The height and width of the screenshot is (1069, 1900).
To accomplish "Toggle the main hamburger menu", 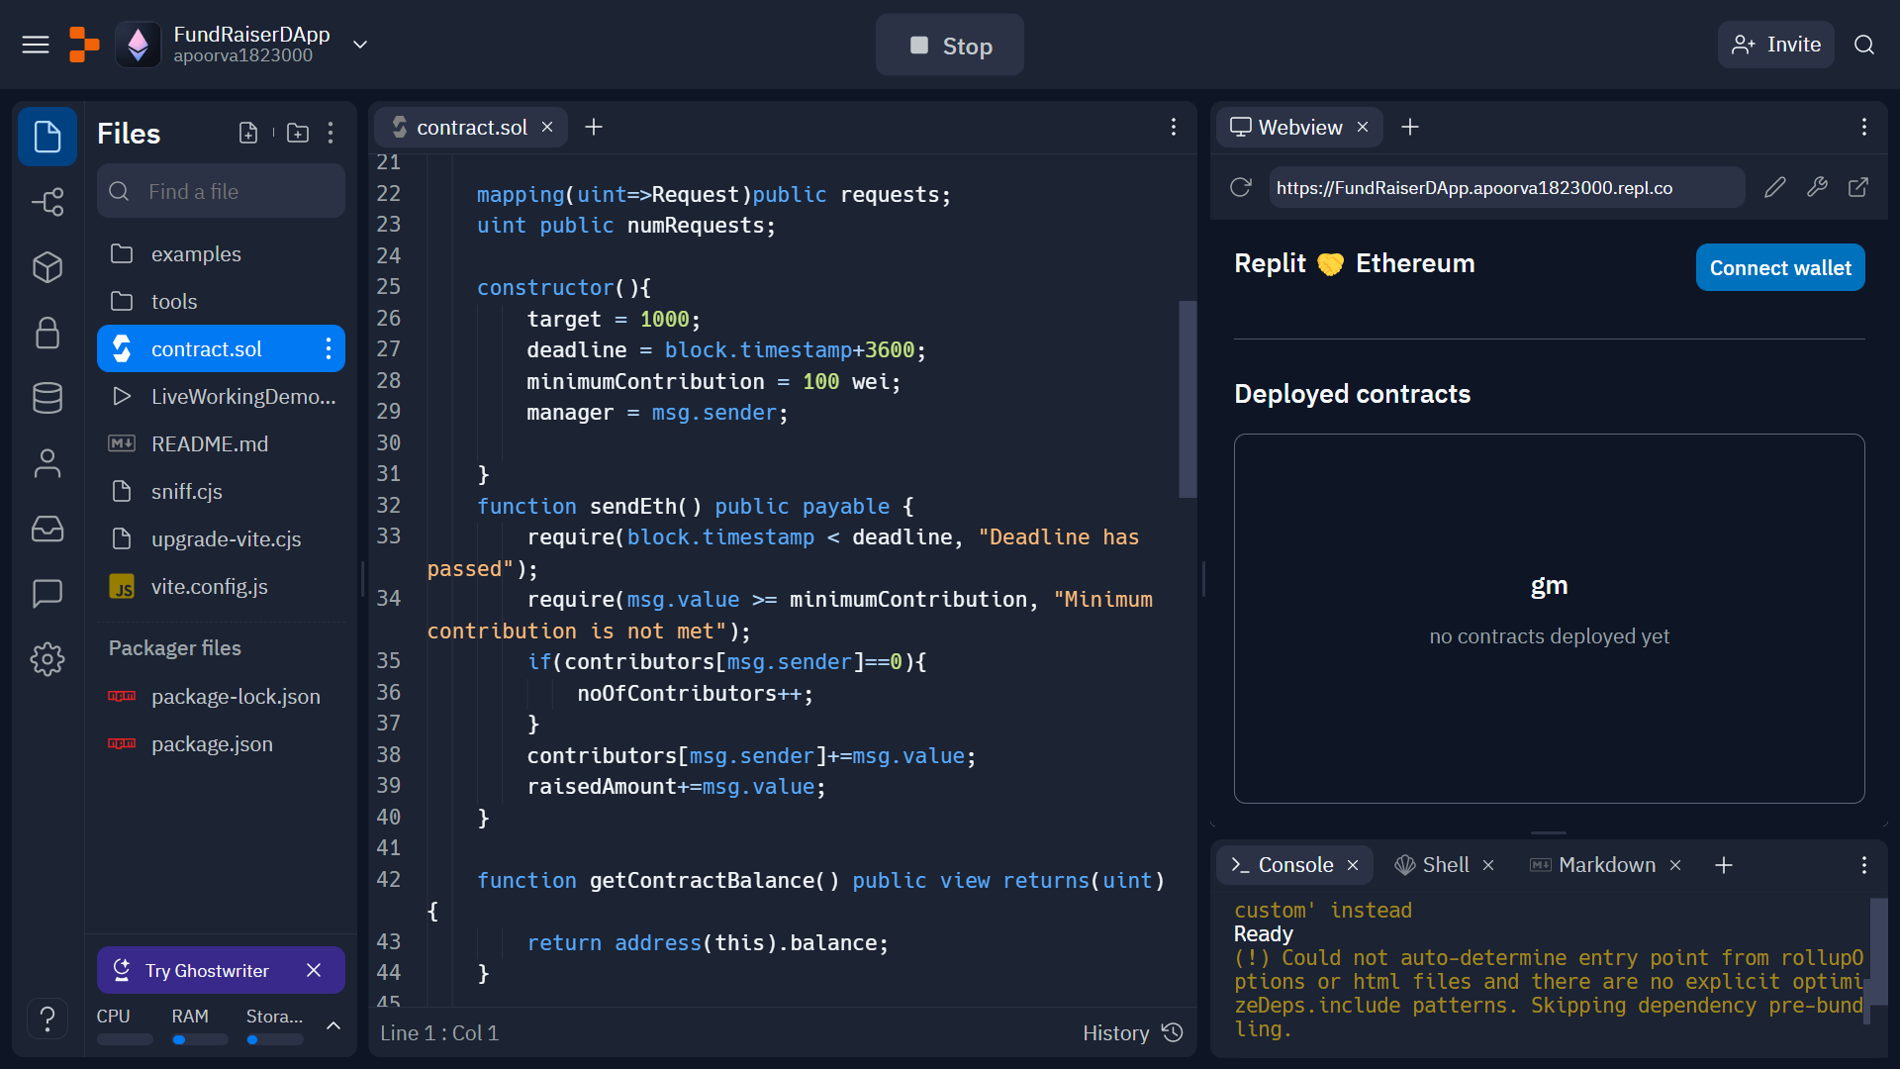I will coord(36,45).
